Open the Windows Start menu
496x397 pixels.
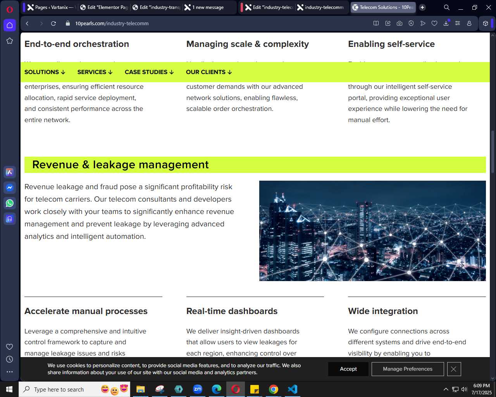coord(9,389)
